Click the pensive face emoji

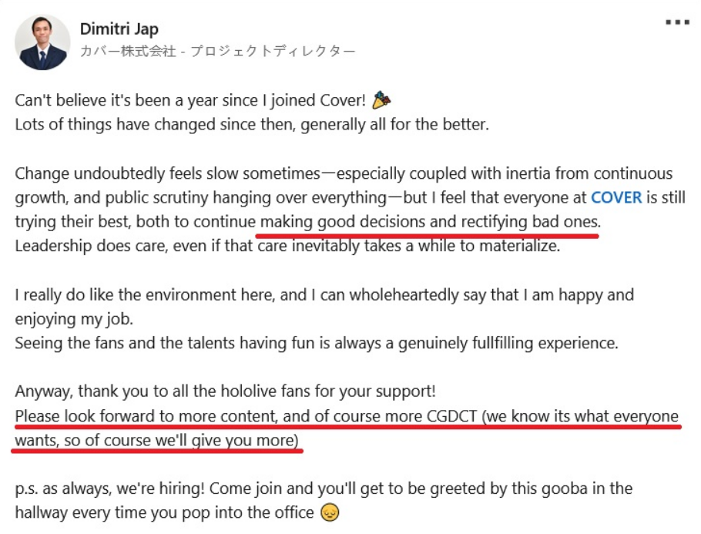(330, 512)
